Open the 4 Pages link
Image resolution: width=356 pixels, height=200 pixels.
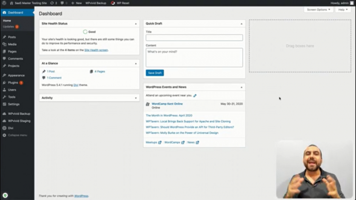point(100,71)
